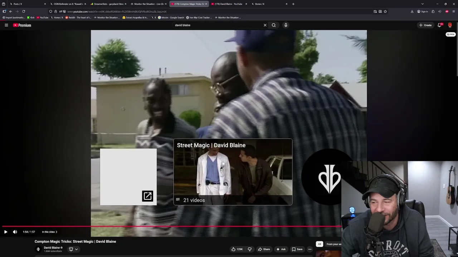Switch to the OSINTdefender on X tab
Image resolution: width=458 pixels, height=257 pixels.
68,4
